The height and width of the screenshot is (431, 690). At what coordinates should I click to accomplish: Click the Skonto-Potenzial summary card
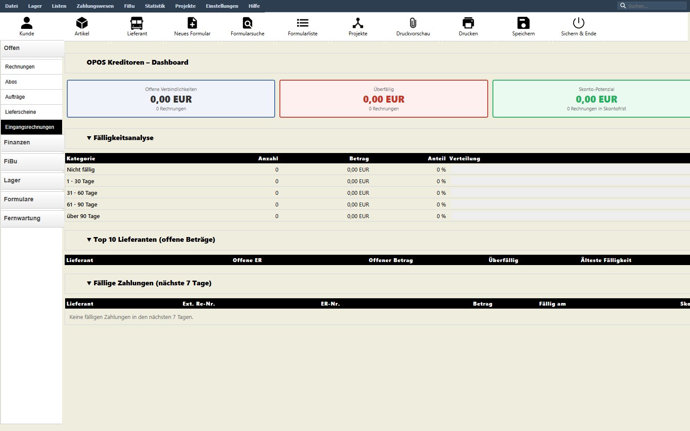591,99
